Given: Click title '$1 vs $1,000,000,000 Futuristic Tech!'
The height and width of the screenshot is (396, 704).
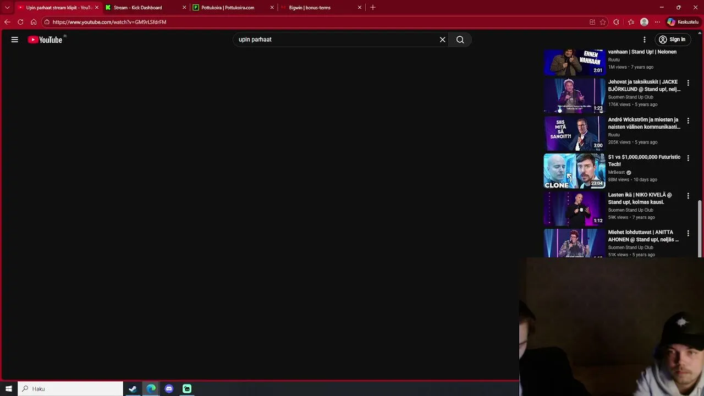Looking at the screenshot, I should tap(644, 161).
